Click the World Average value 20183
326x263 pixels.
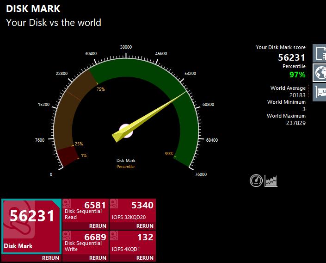(297, 95)
